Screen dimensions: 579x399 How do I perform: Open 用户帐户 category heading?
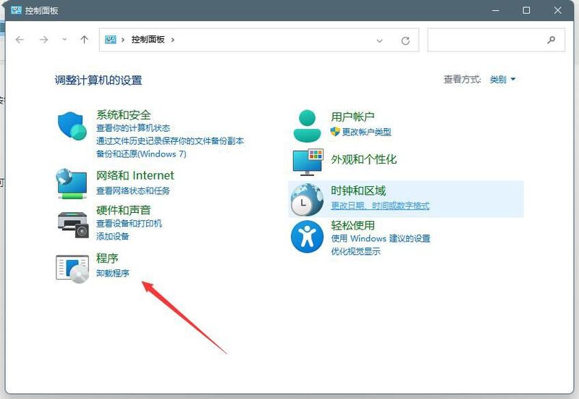pyautogui.click(x=352, y=117)
